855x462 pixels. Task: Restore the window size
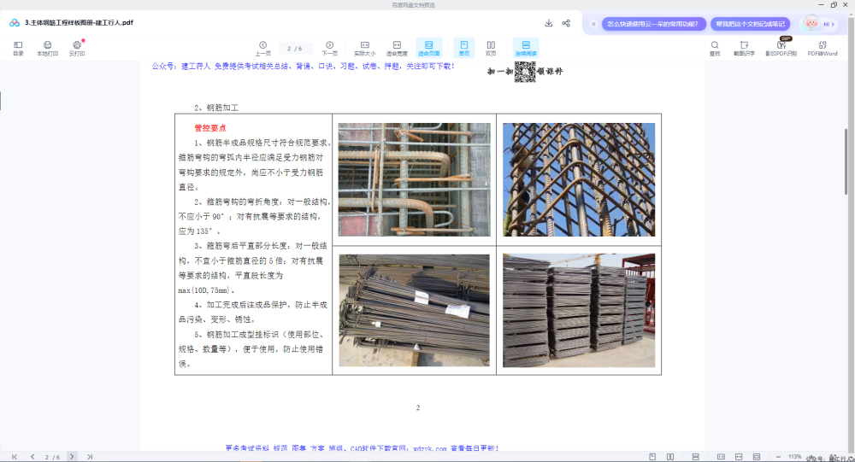[834, 4]
